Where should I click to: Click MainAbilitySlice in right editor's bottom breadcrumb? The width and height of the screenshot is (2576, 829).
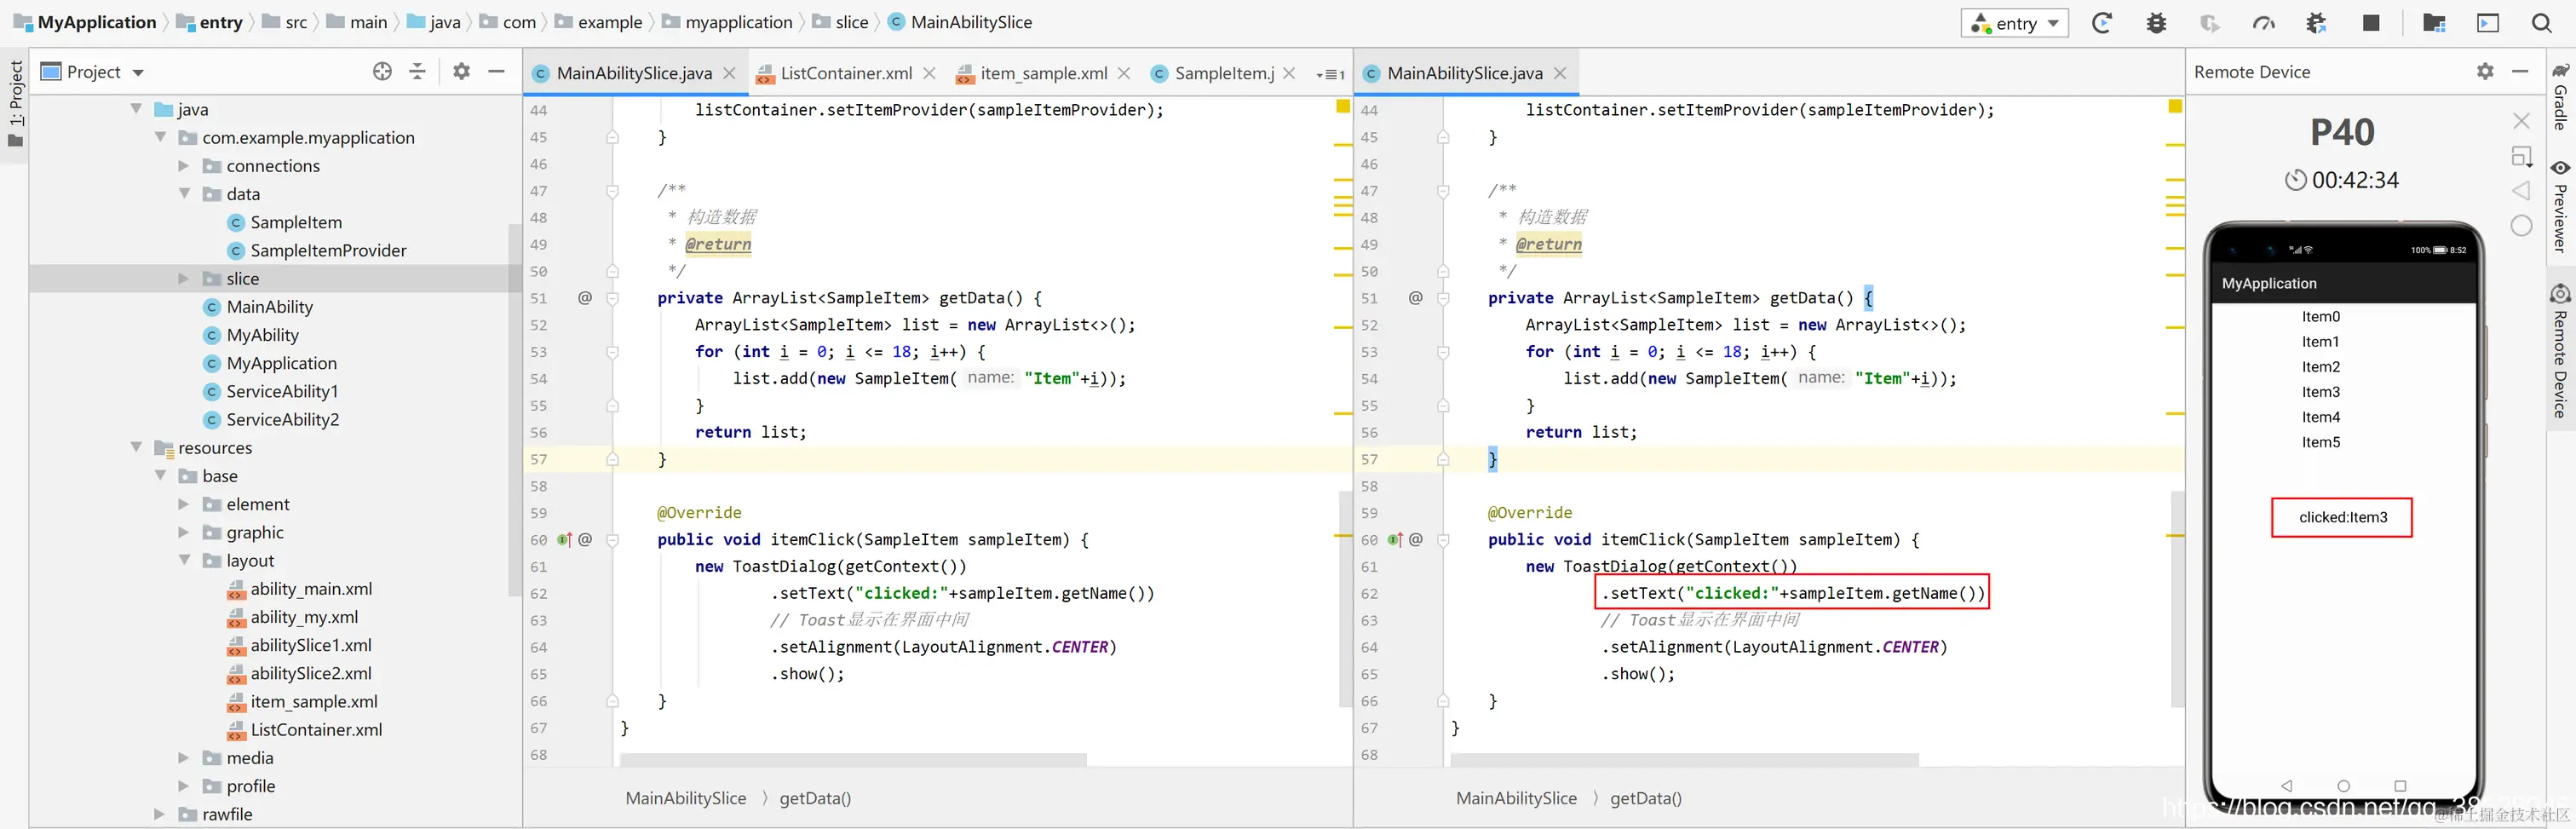1516,798
